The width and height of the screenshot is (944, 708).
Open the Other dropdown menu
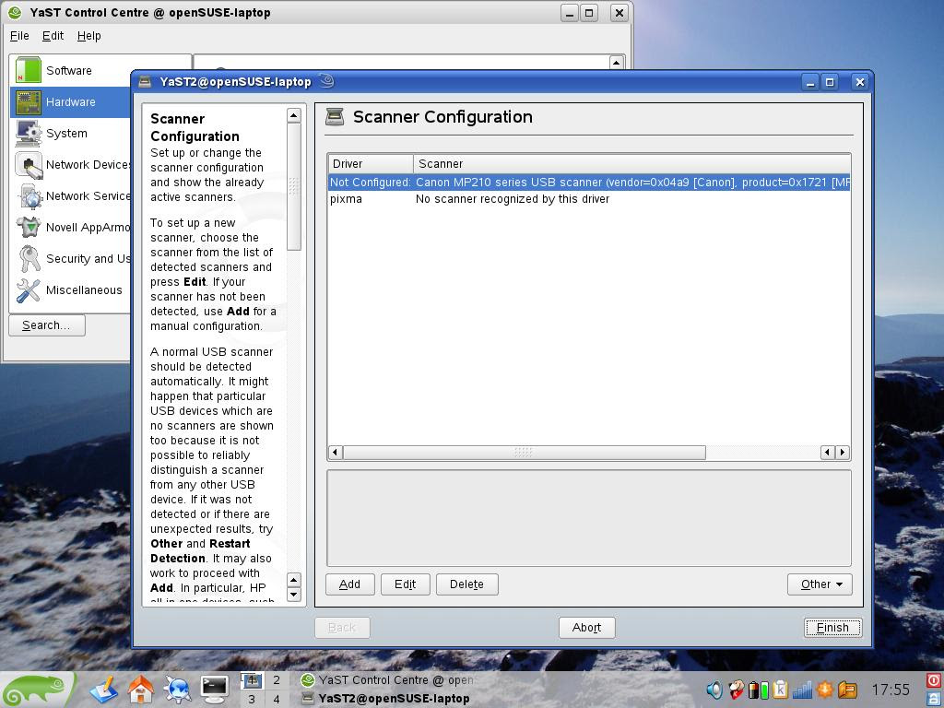tap(820, 584)
